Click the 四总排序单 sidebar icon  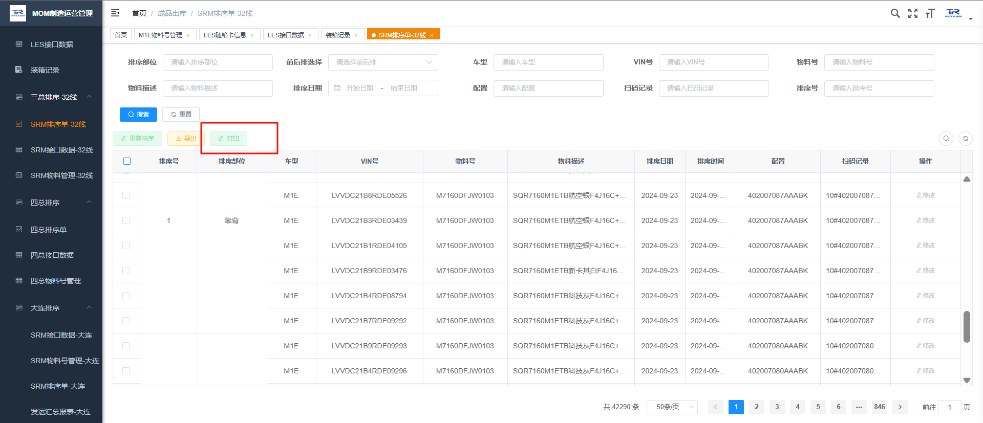[19, 230]
